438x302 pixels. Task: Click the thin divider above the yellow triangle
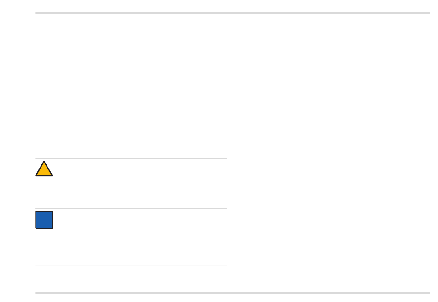(131, 158)
